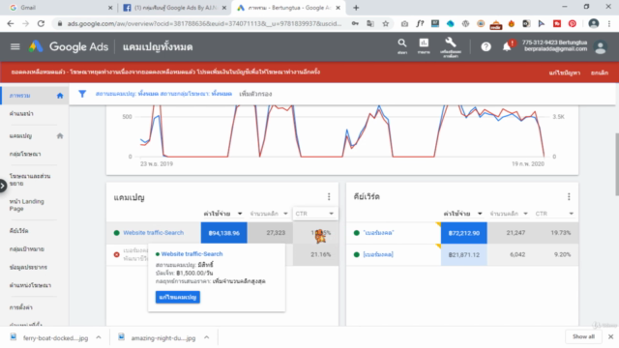Viewport: 619px width, 348px height.
Task: Click the camera extension icon
Action: click(404, 23)
